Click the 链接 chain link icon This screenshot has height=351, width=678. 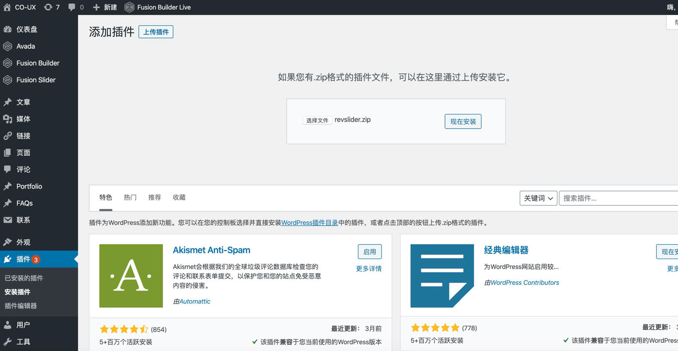7,136
